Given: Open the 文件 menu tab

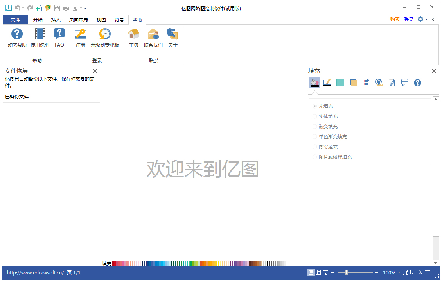Looking at the screenshot, I should tap(15, 20).
